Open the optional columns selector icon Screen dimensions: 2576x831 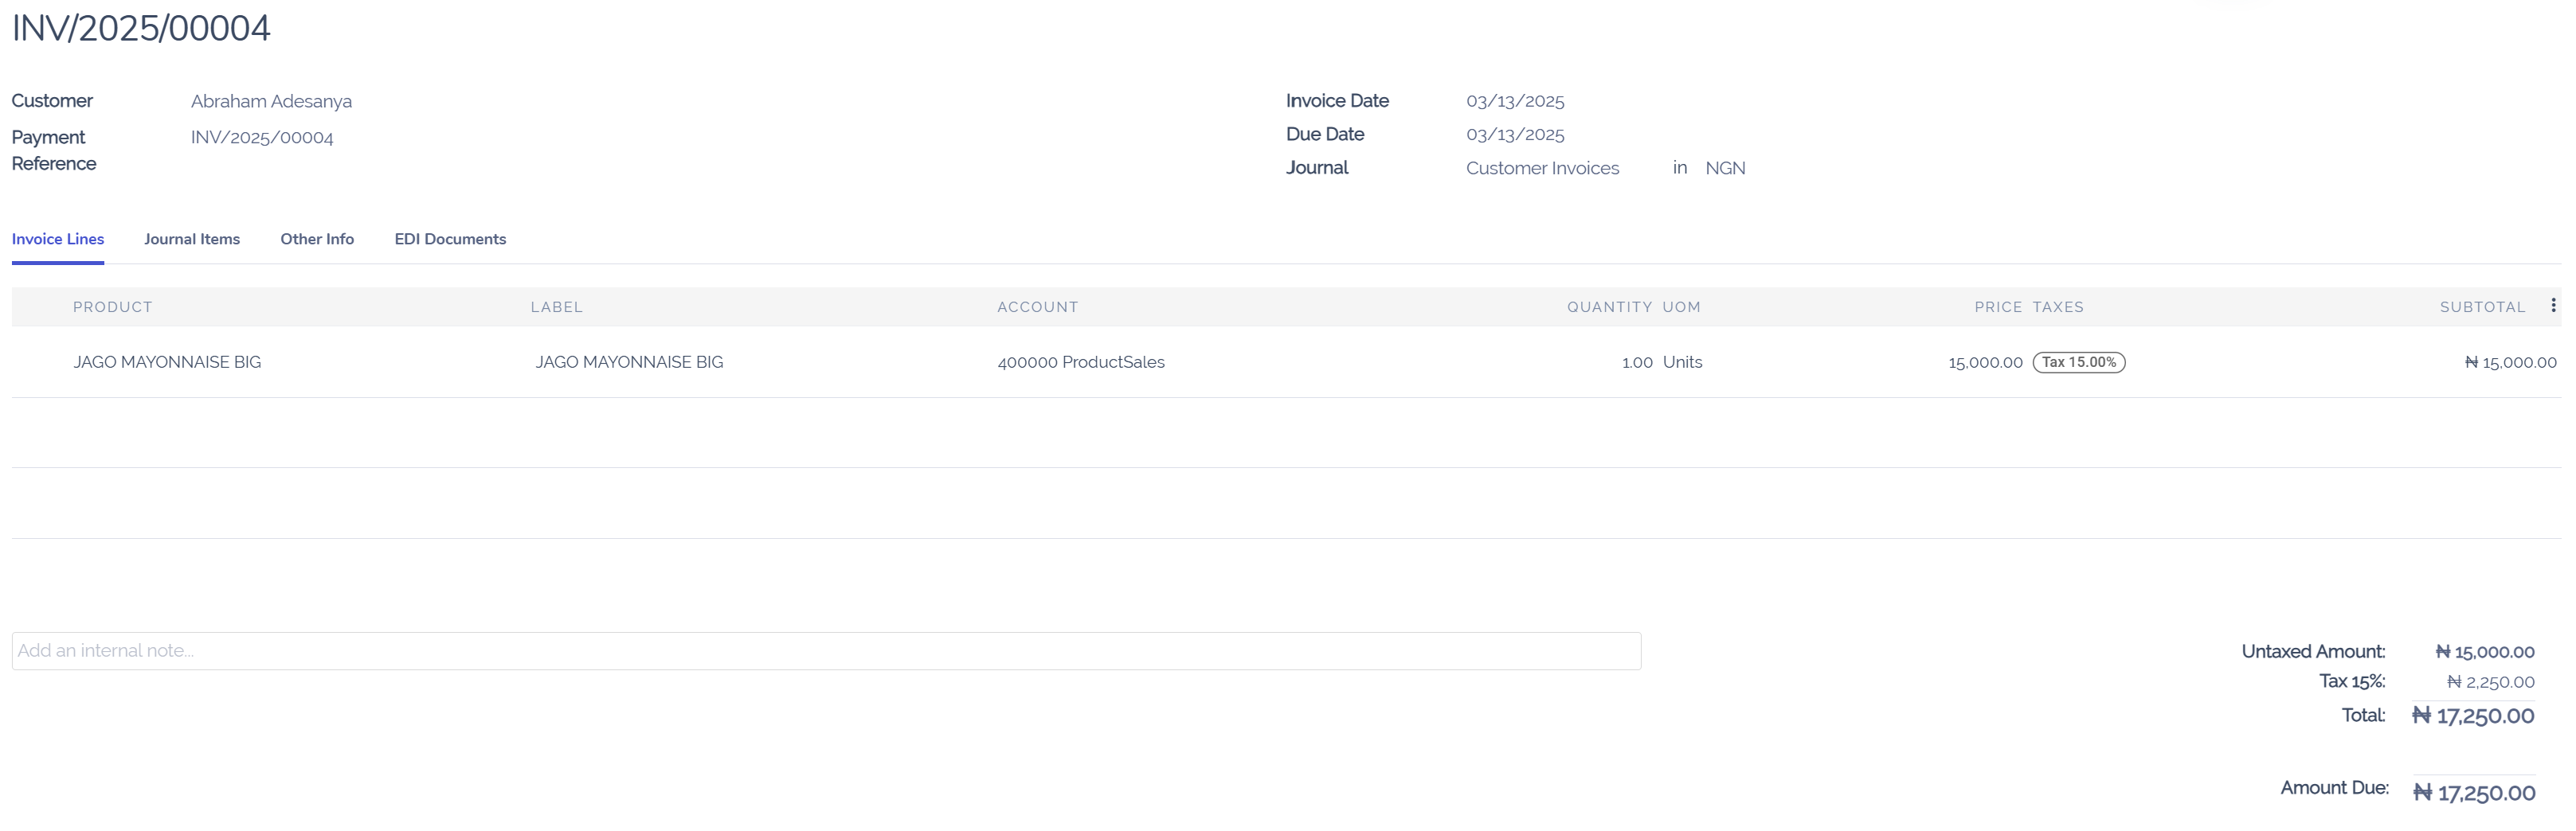[2553, 306]
